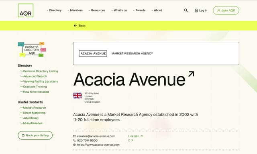Expand the Directory menu chevron
This screenshot has height=154, width=257.
(x=47, y=10)
